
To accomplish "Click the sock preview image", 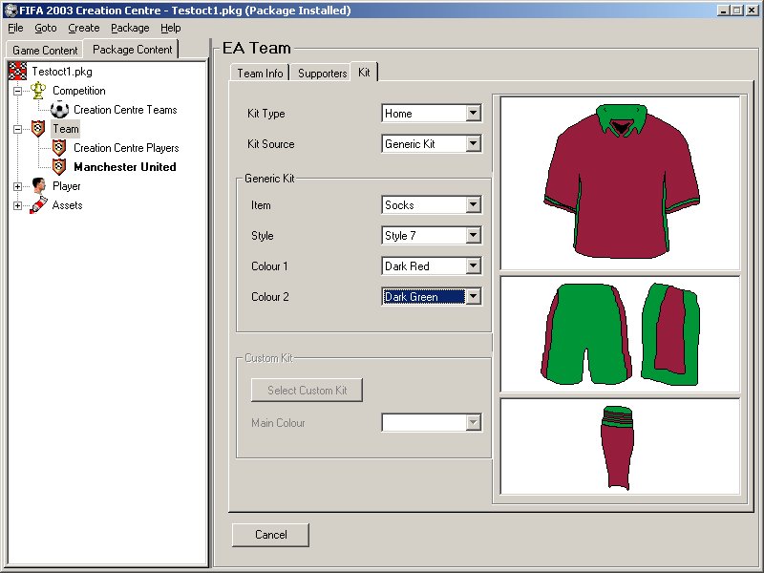I will click(x=620, y=447).
